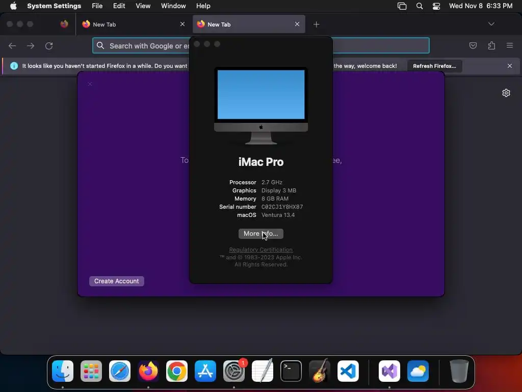Go back in Firefox
This screenshot has height=392, width=522.
coord(12,45)
